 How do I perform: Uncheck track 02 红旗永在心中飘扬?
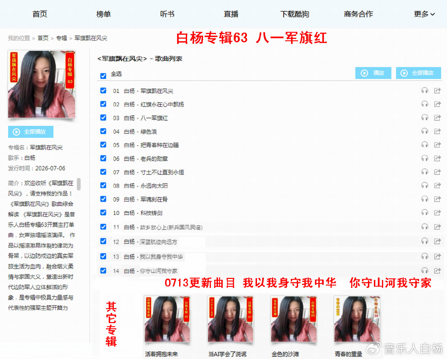[103, 104]
